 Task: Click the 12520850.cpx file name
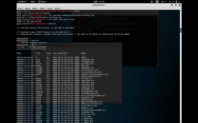(88, 61)
